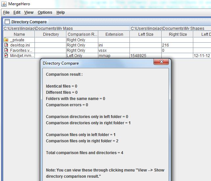Open the File menu
This screenshot has width=211, height=181.
coord(6,12)
